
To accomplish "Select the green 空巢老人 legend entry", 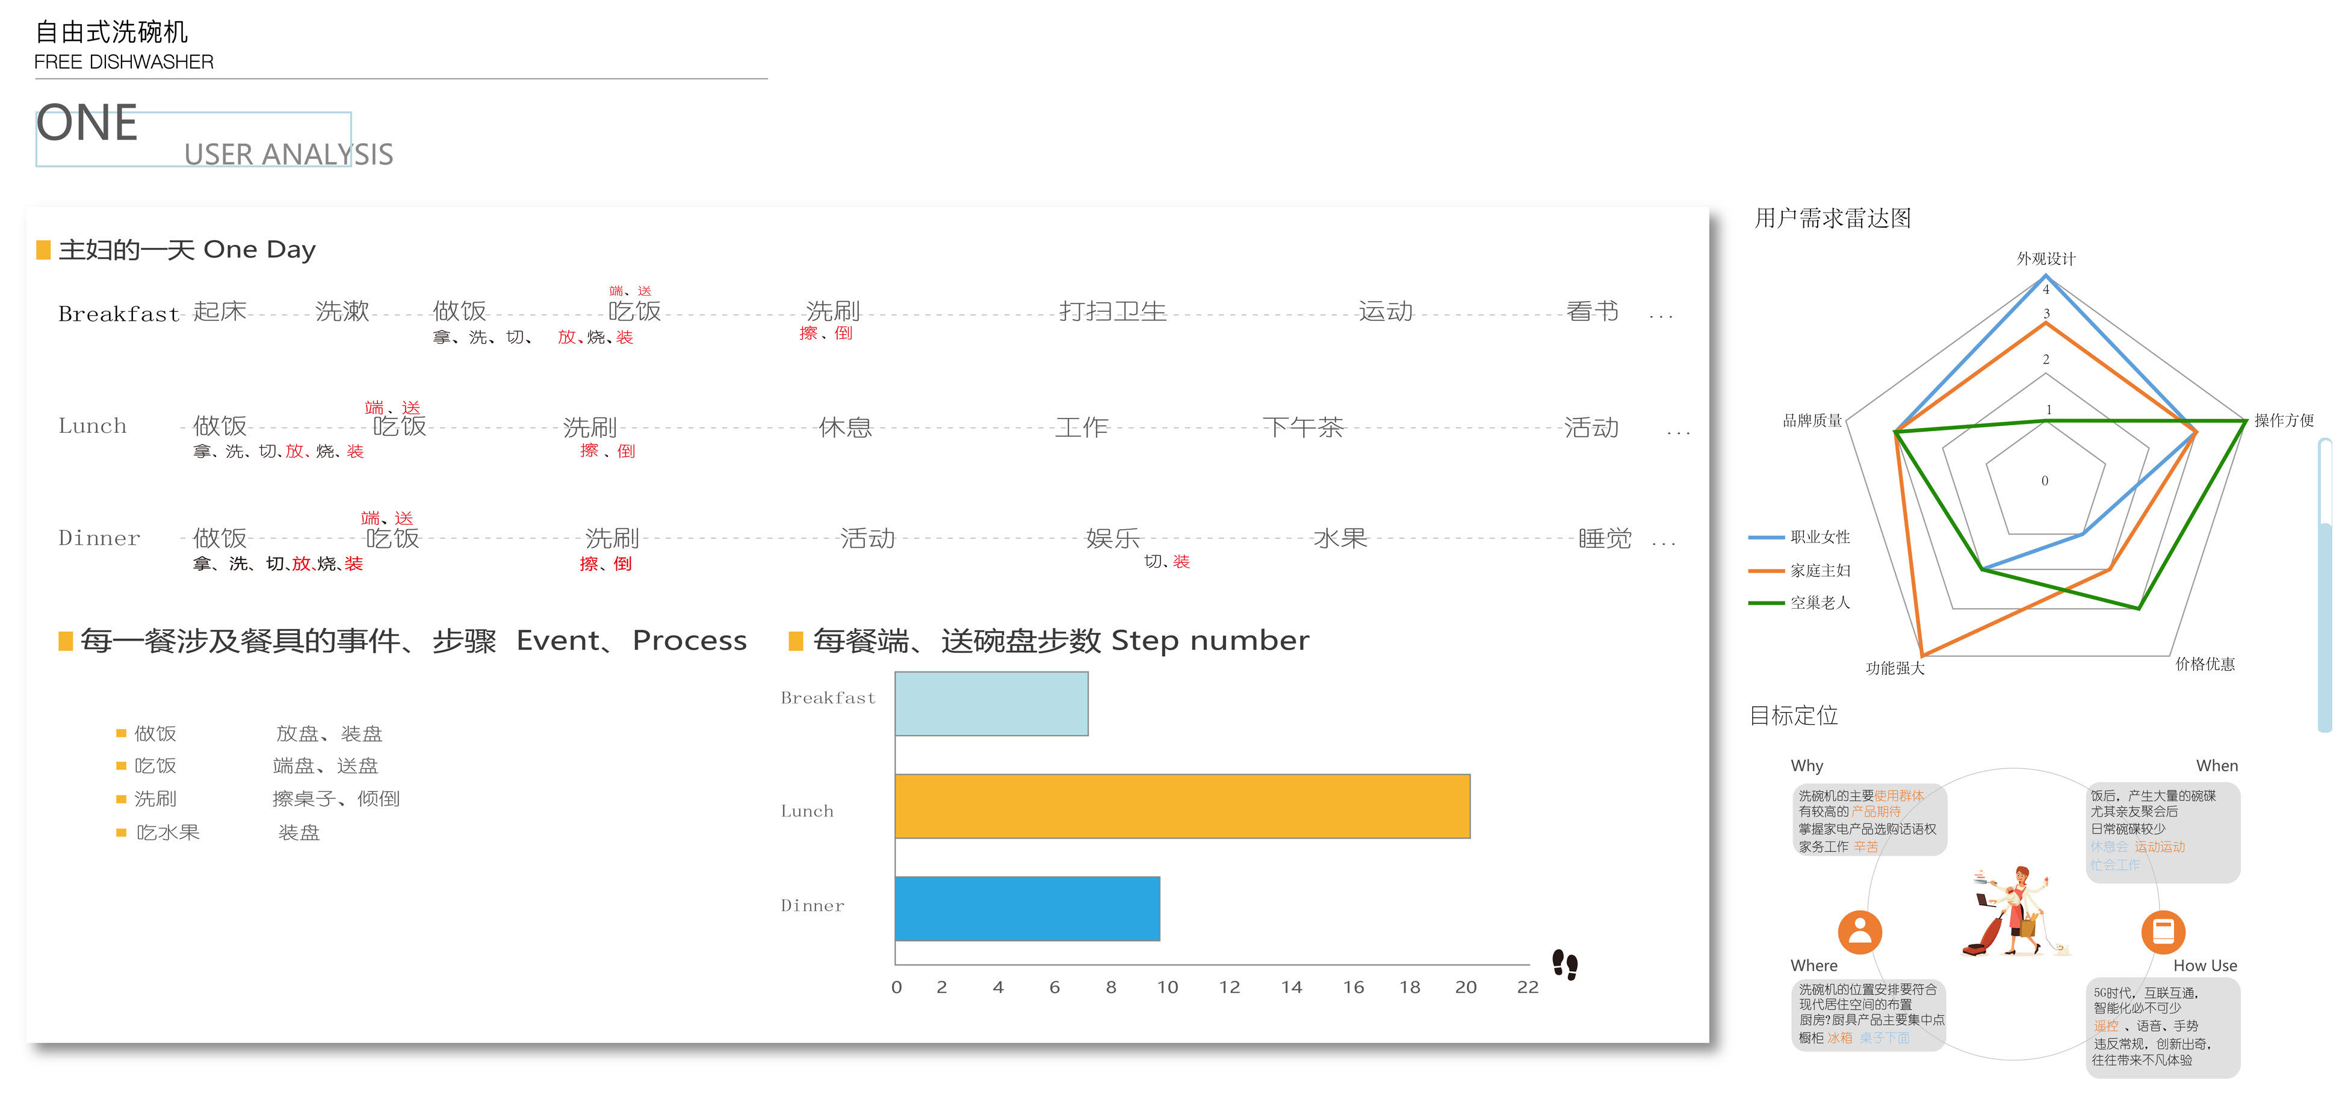I will pyautogui.click(x=1800, y=603).
